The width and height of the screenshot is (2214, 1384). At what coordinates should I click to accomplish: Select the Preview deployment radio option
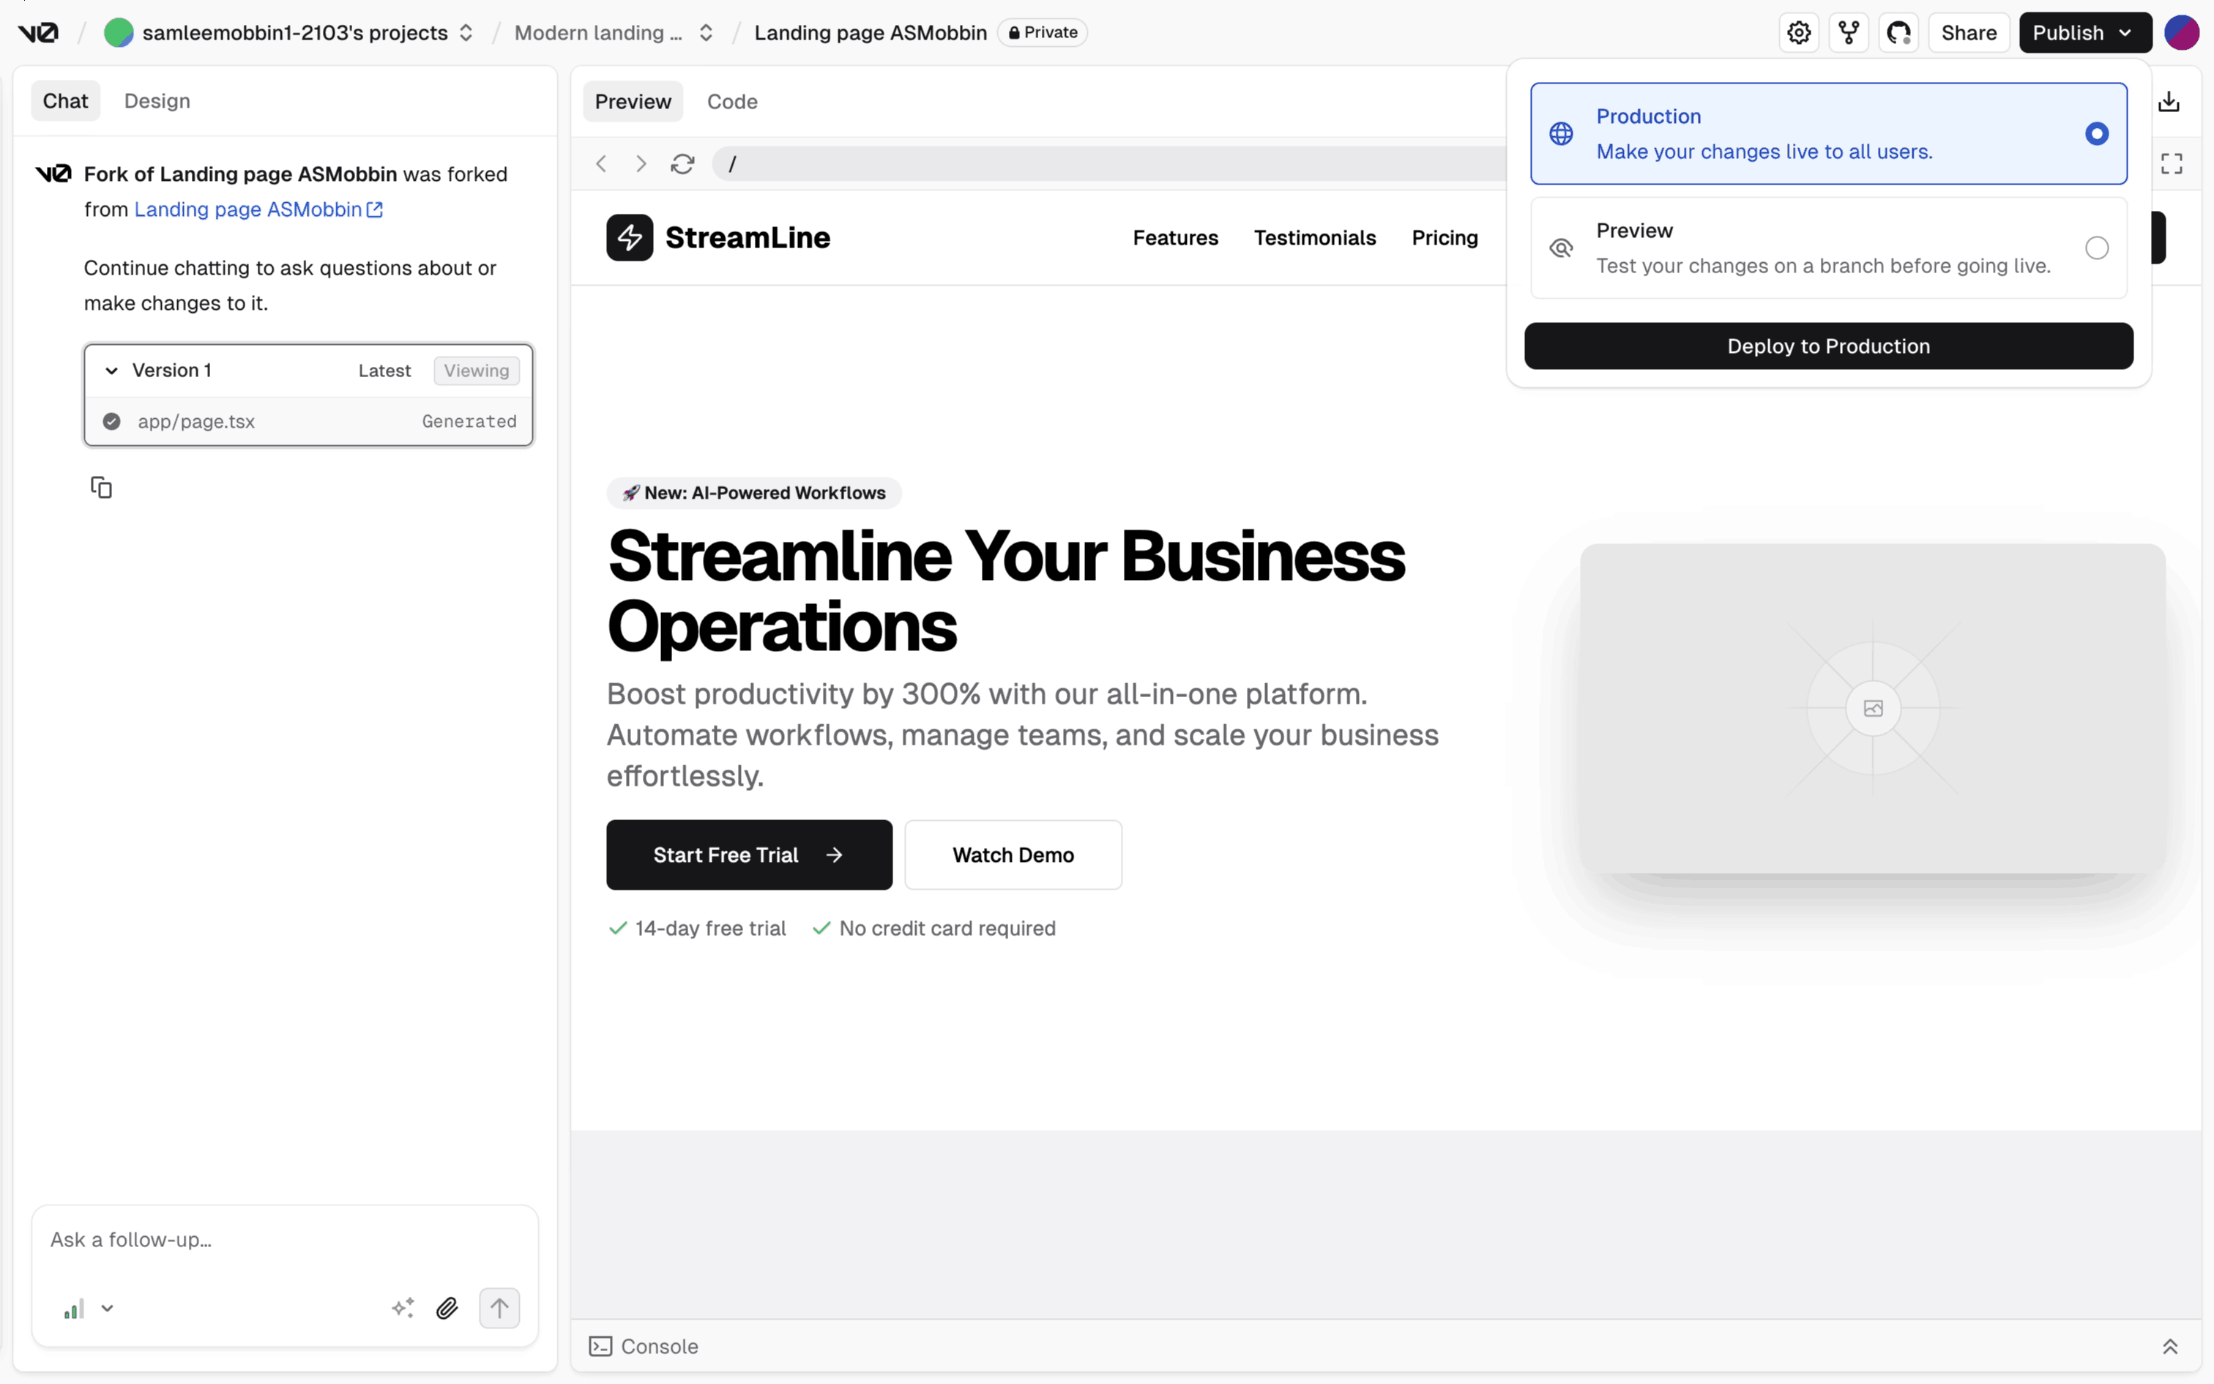(x=2096, y=248)
